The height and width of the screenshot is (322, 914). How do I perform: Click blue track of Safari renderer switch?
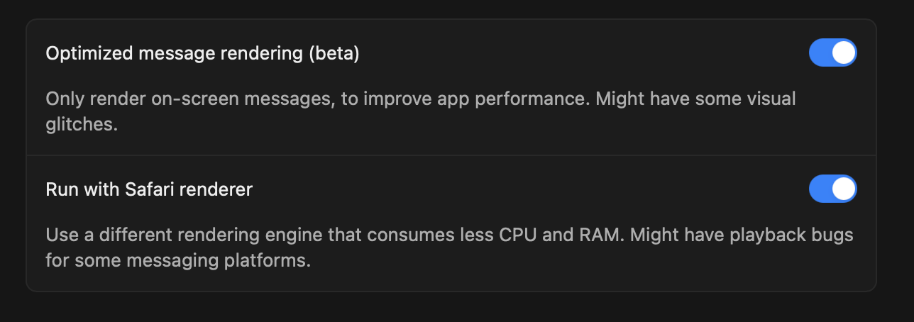tap(820, 189)
